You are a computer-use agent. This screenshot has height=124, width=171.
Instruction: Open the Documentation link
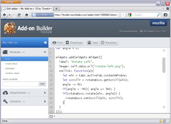129,31
